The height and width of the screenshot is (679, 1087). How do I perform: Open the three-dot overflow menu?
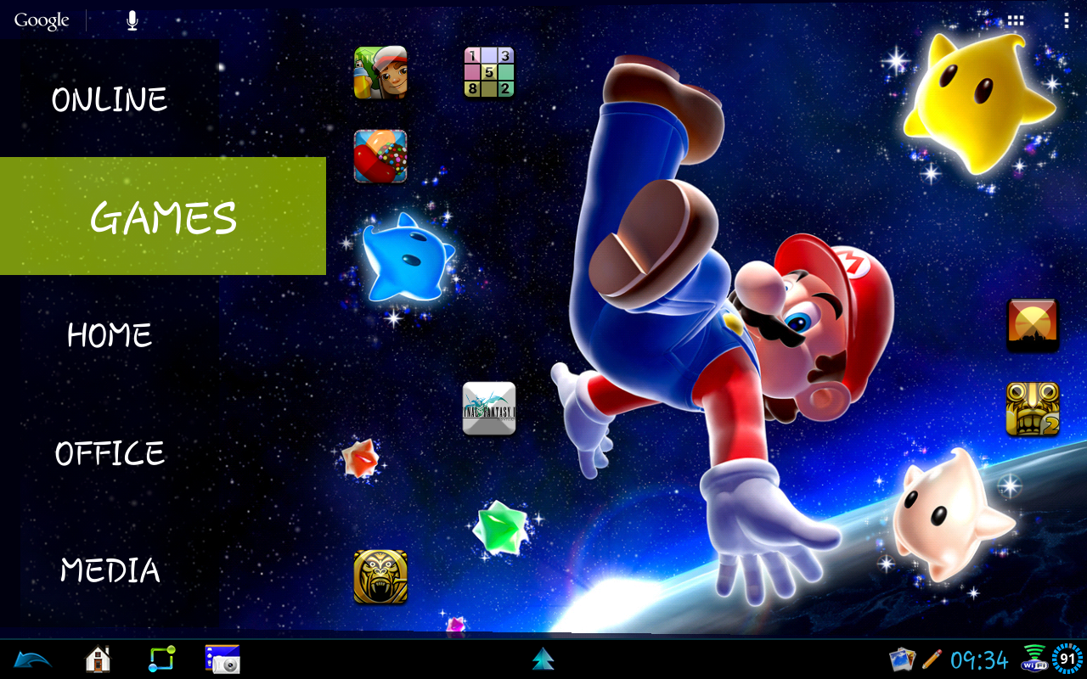click(1067, 20)
